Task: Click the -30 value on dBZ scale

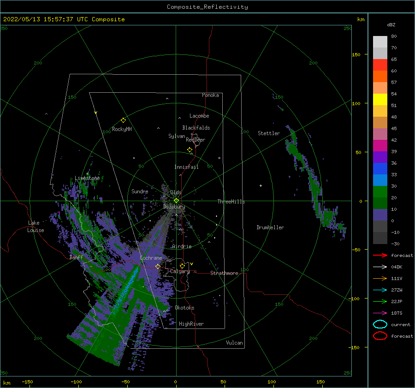Action: click(x=396, y=244)
